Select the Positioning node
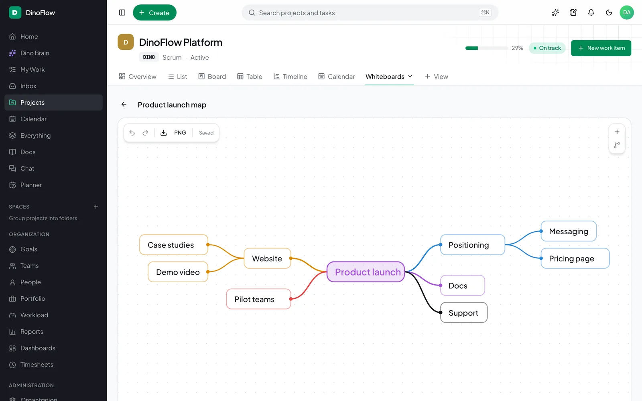 click(x=472, y=245)
